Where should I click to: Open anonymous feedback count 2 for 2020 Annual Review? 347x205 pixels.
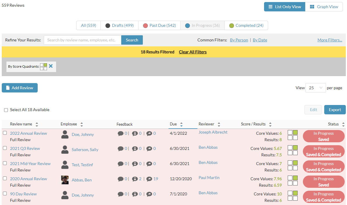click(140, 179)
